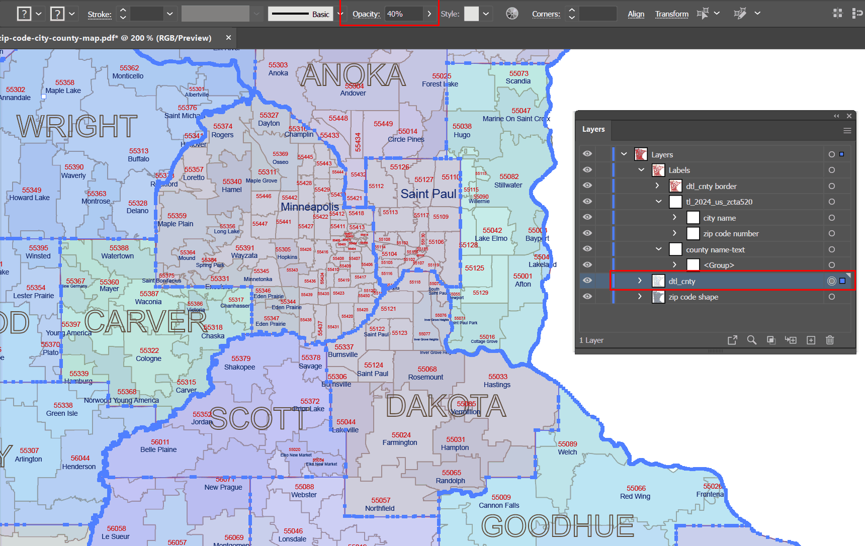
Task: Click target circle of zip code shape layer
Action: click(832, 297)
